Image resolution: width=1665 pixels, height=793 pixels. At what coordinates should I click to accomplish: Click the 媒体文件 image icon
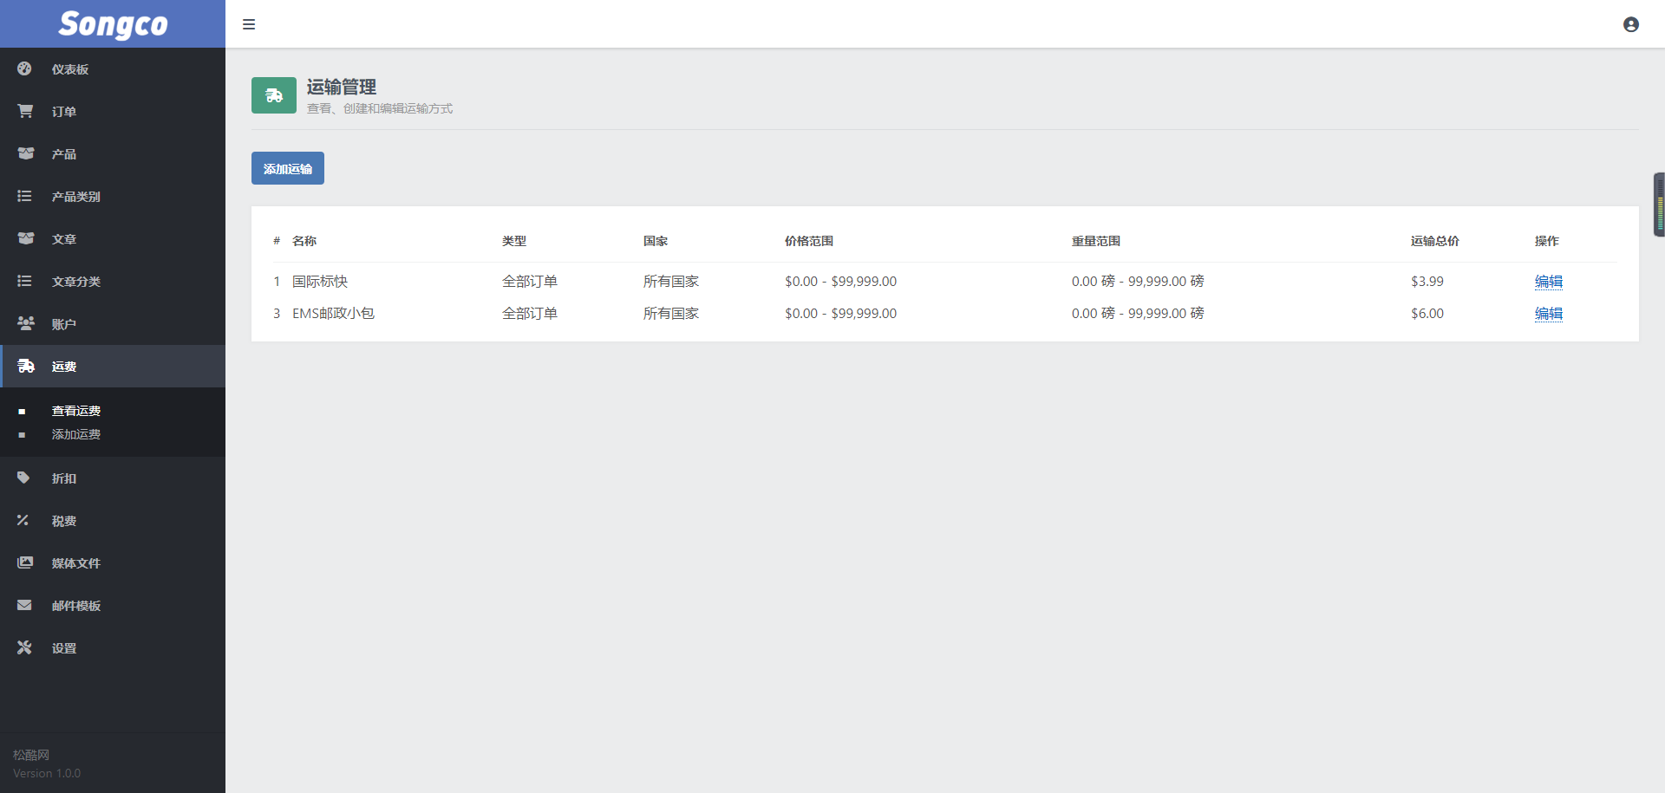[x=25, y=562]
